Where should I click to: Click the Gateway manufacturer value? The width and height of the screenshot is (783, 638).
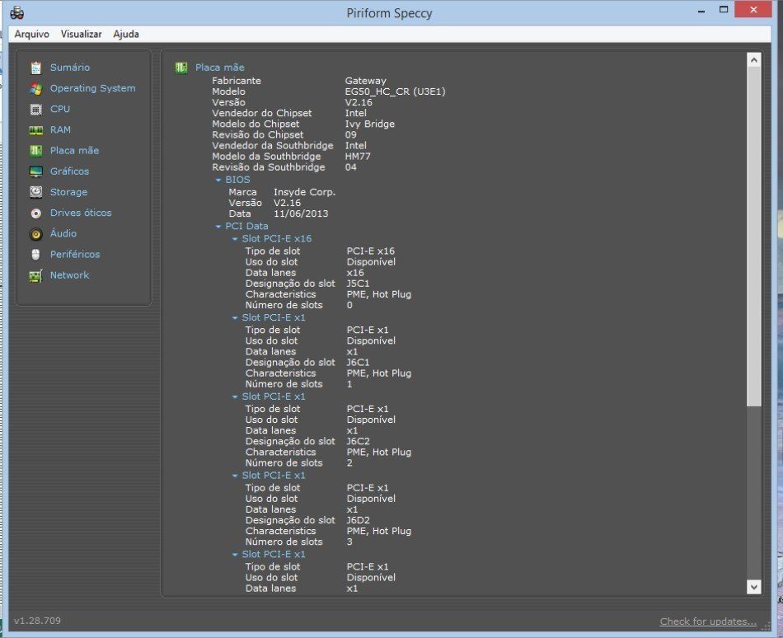[x=365, y=81]
